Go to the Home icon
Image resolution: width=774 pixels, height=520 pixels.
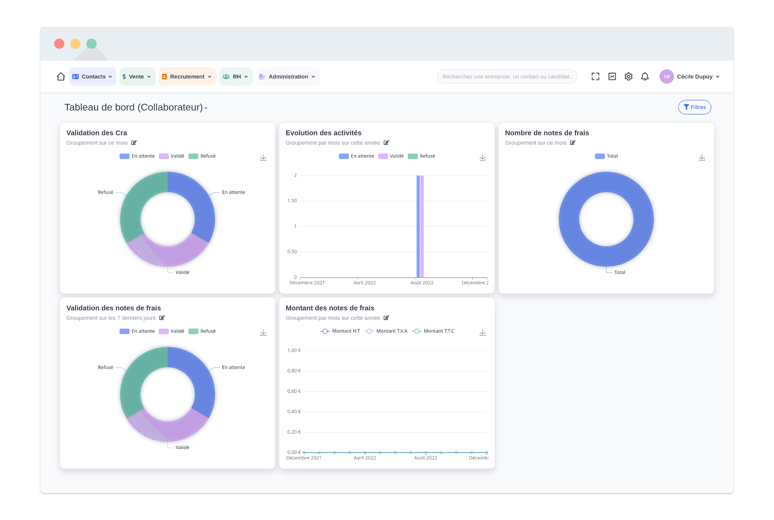click(x=61, y=77)
